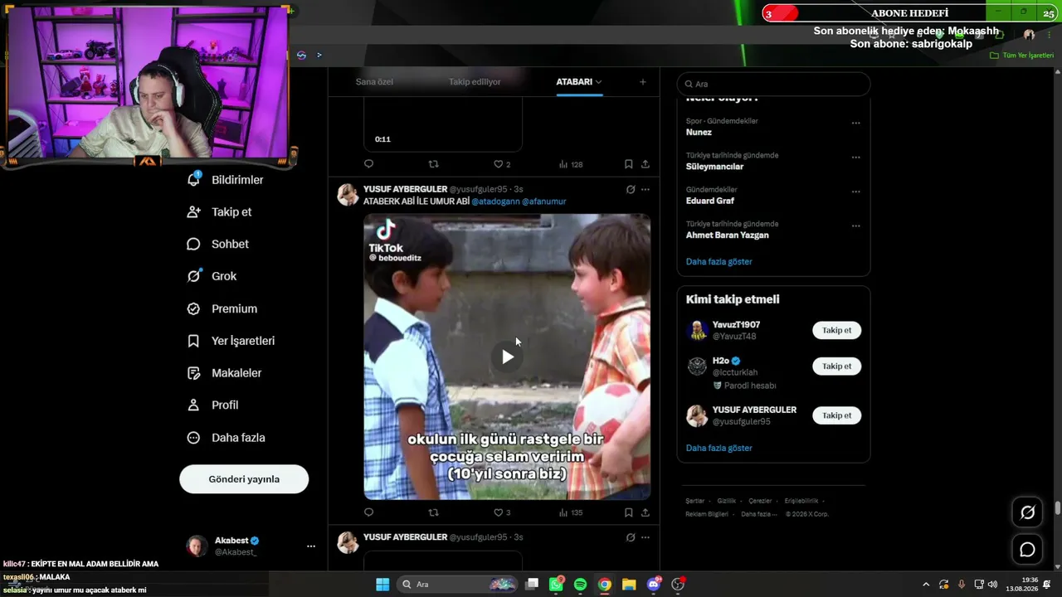Image resolution: width=1062 pixels, height=597 pixels.
Task: Open WhatsApp from the taskbar
Action: tap(556, 585)
